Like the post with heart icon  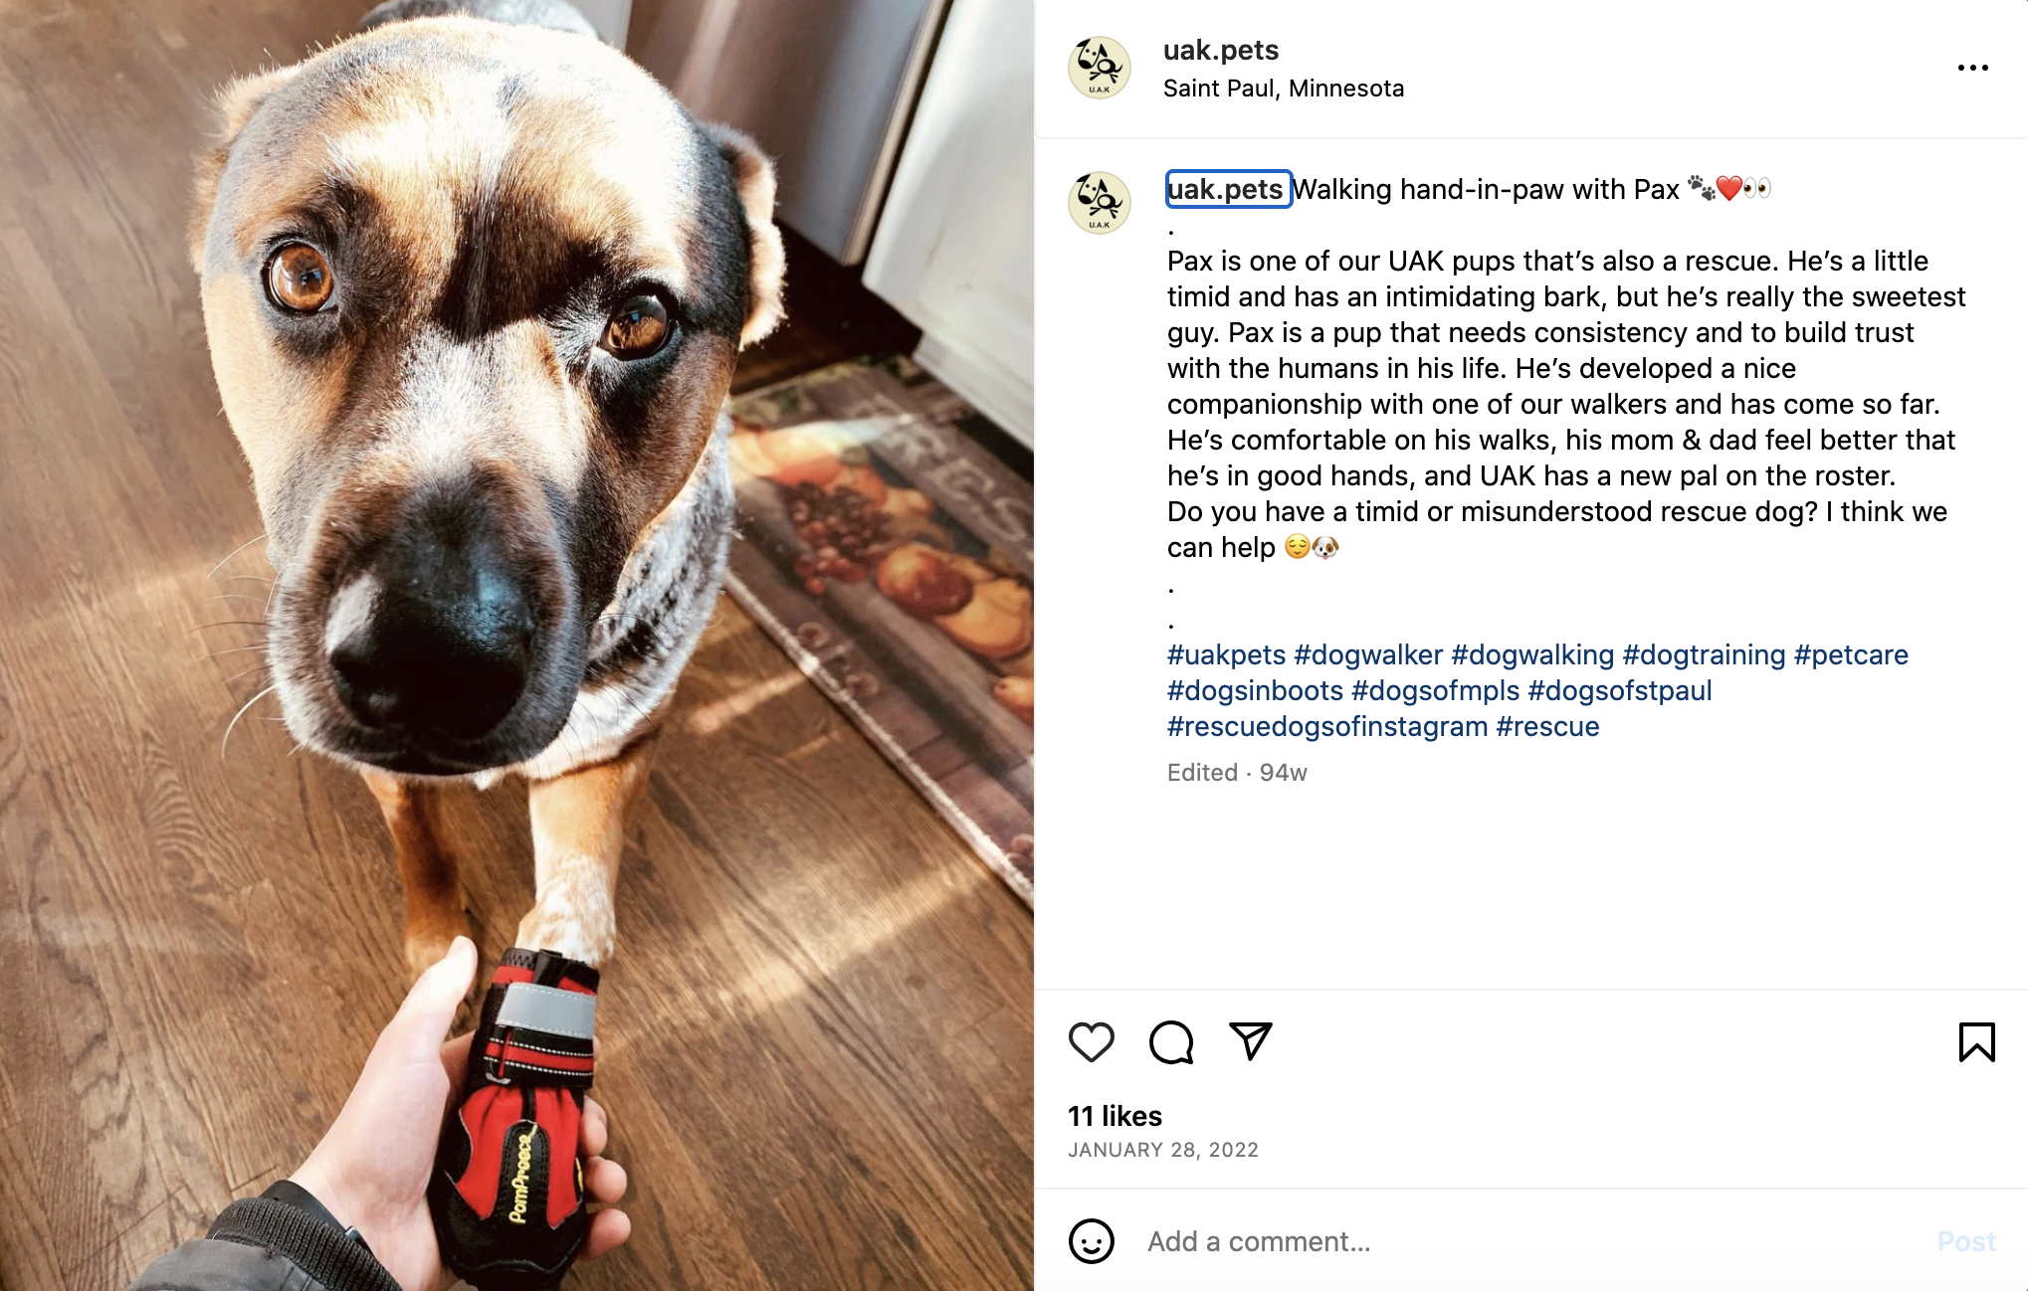1091,1042
